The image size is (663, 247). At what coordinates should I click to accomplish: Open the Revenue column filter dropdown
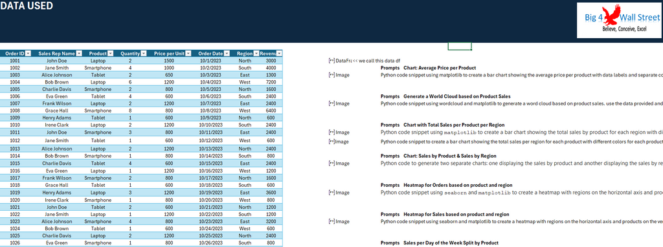pos(279,54)
